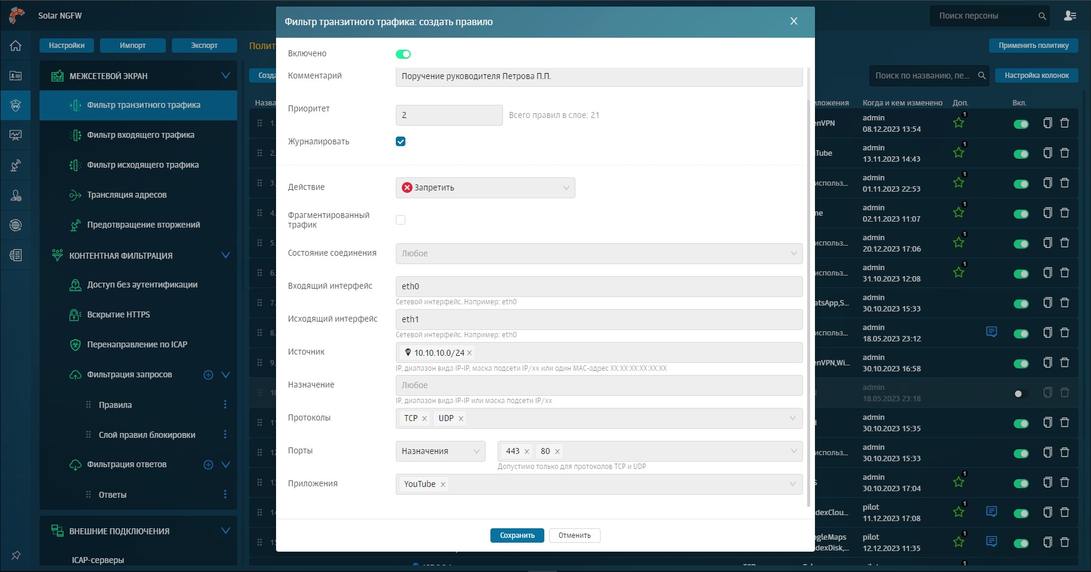This screenshot has width=1091, height=572.
Task: Click the star icon for rule dated 01.11.2023
Action: [x=959, y=183]
